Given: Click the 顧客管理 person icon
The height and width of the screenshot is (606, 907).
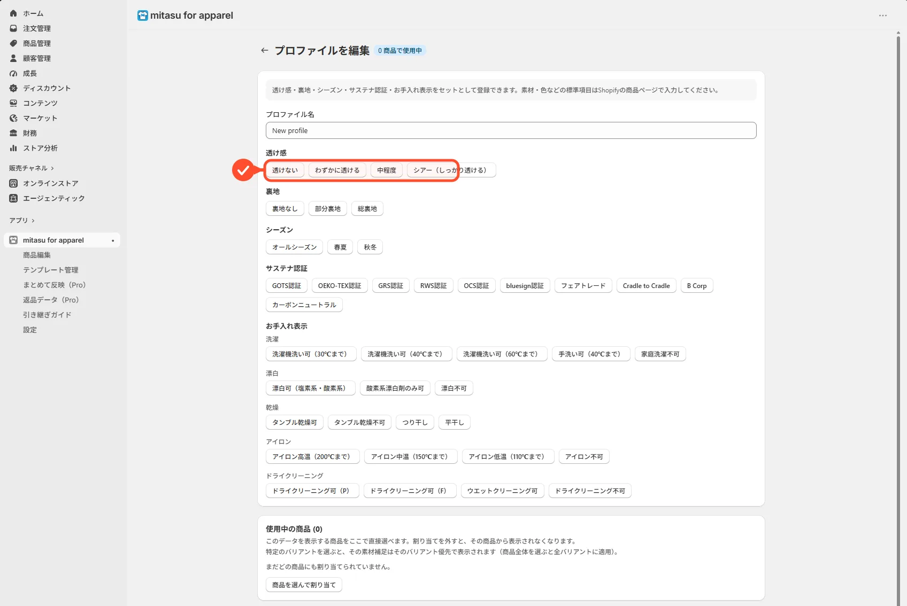Looking at the screenshot, I should 13,58.
